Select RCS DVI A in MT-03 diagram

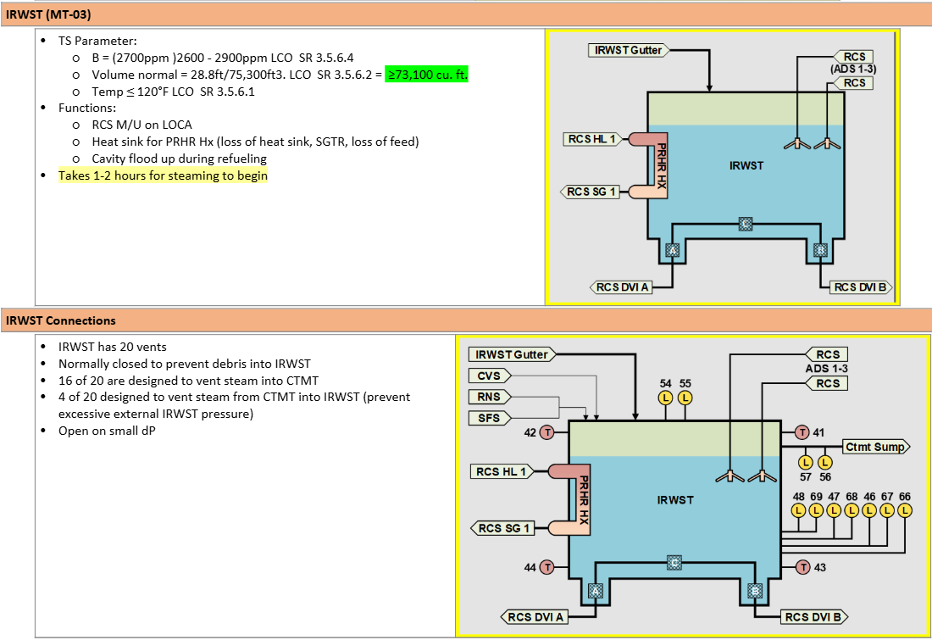point(622,287)
